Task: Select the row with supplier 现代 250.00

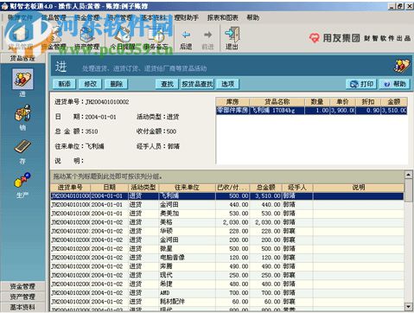Action: click(x=227, y=275)
